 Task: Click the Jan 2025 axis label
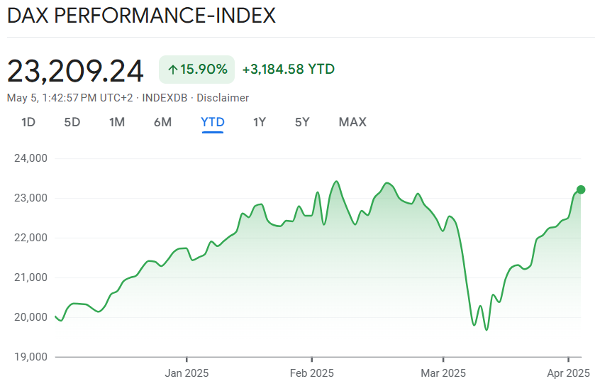tap(187, 372)
